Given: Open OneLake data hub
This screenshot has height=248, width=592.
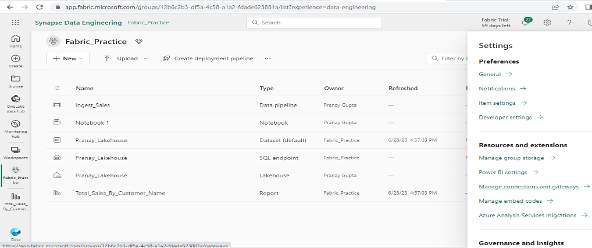Looking at the screenshot, I should (16, 104).
